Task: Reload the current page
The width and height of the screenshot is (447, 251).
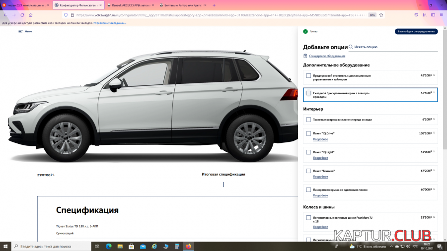Action: point(22,15)
